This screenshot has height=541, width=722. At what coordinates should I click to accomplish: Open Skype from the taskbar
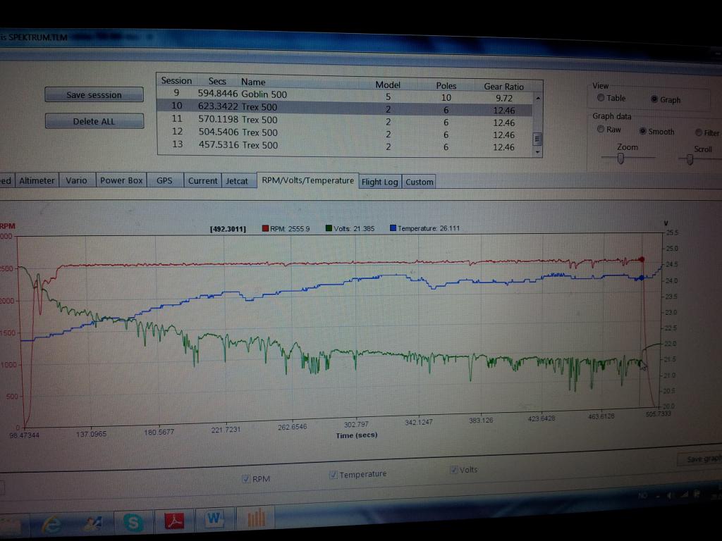click(133, 522)
